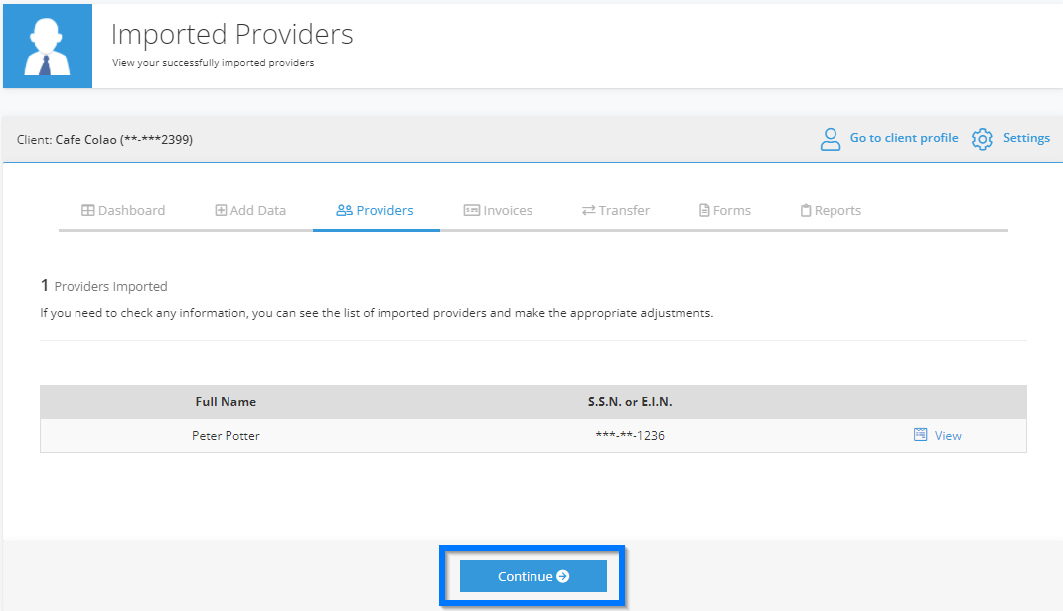Open the Settings text link

pos(1026,138)
